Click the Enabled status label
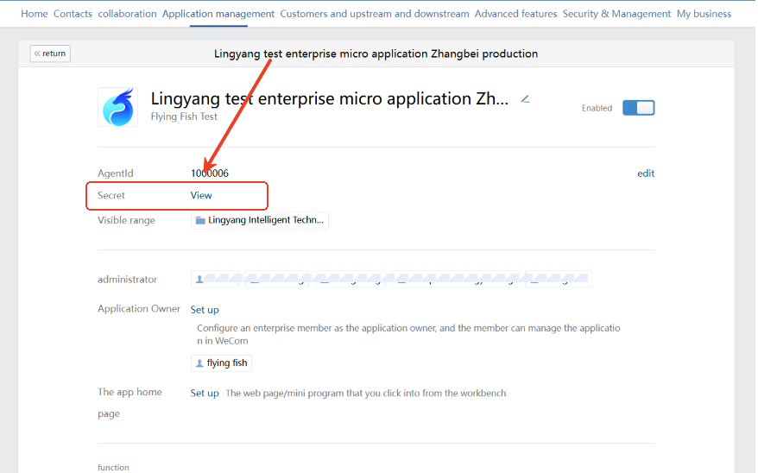 click(597, 108)
